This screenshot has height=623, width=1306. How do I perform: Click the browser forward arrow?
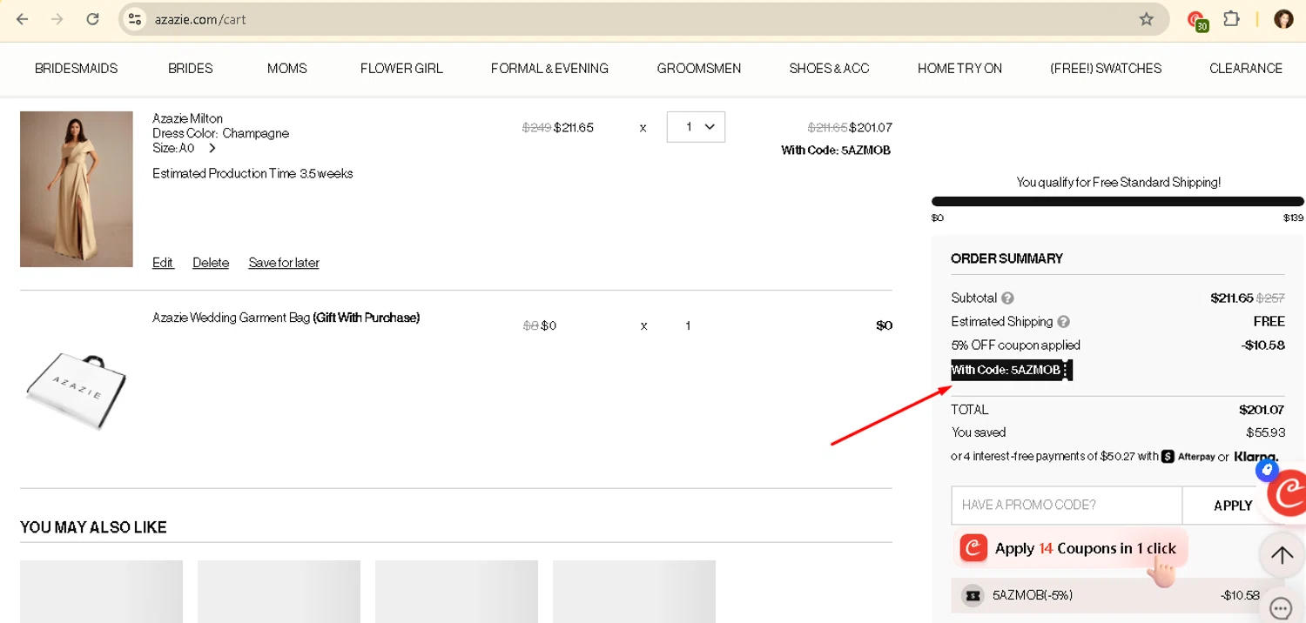[x=57, y=19]
